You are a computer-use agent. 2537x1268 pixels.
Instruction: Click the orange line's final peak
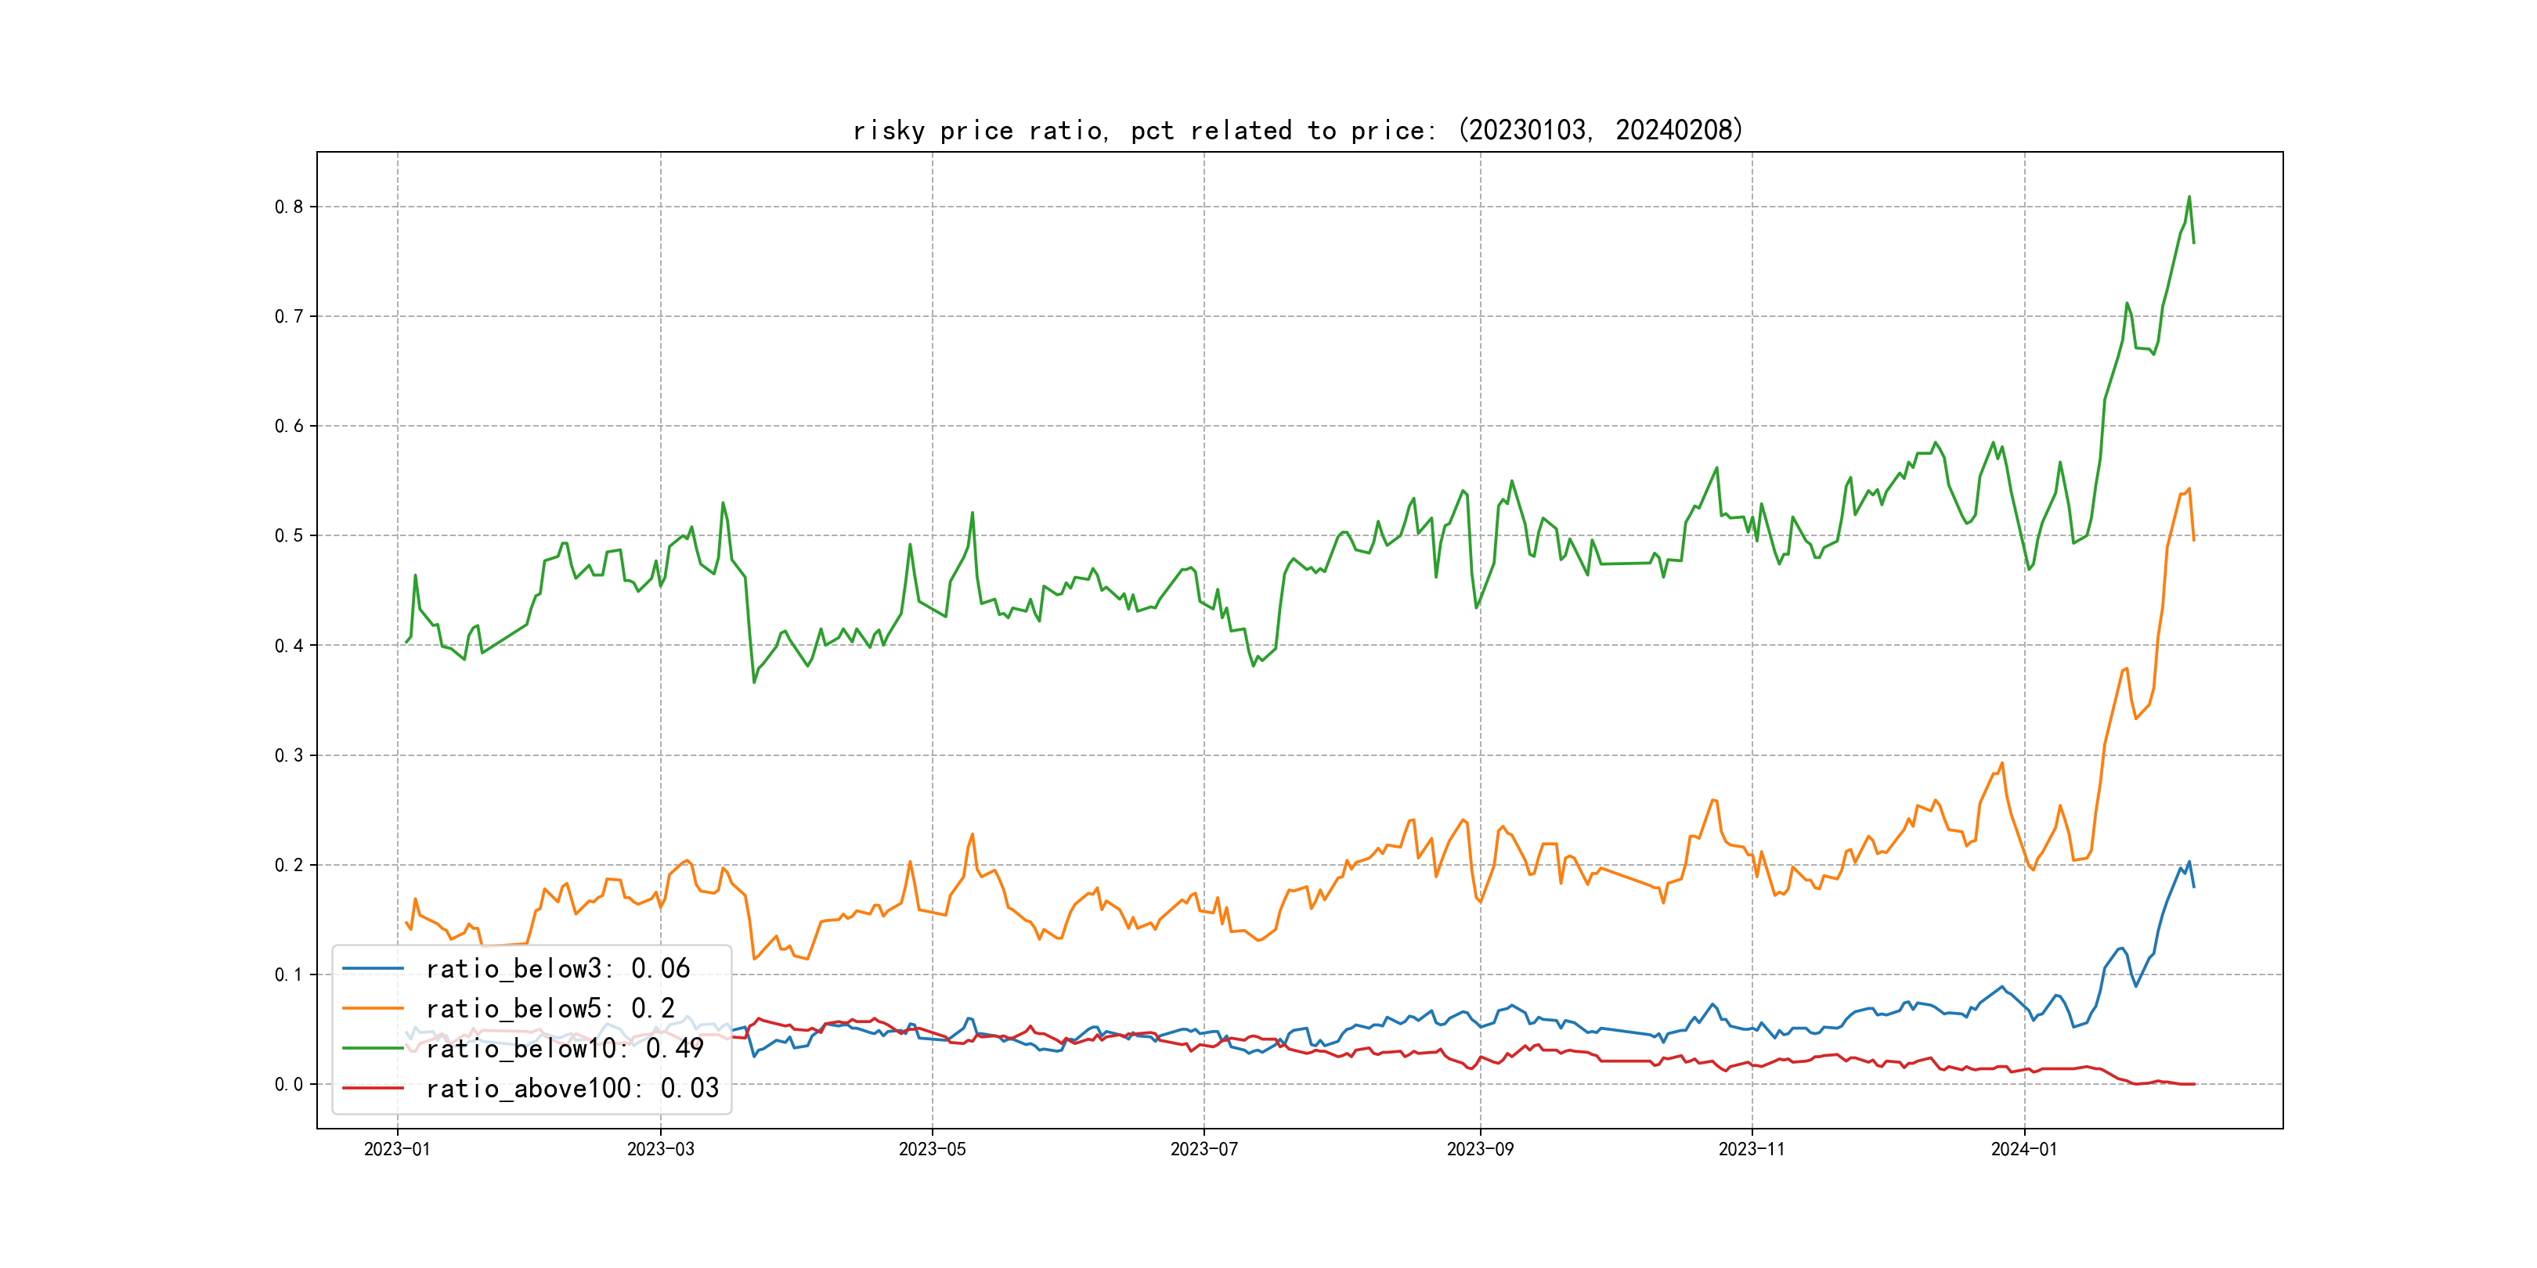[x=2189, y=488]
